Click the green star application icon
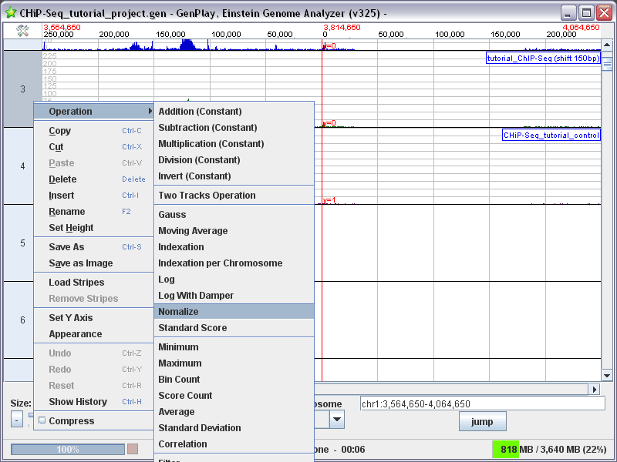This screenshot has height=462, width=617. click(11, 12)
